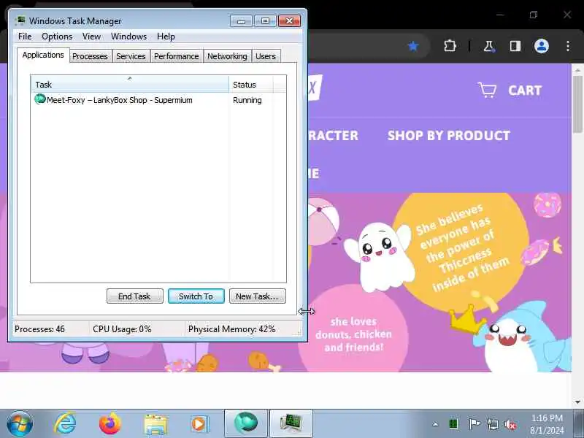Switch to the Users tab
Viewport: 584px width, 438px height.
tap(266, 56)
